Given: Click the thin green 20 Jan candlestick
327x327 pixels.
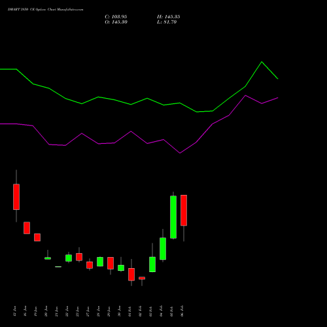Looking at the screenshot, I should tap(48, 258).
